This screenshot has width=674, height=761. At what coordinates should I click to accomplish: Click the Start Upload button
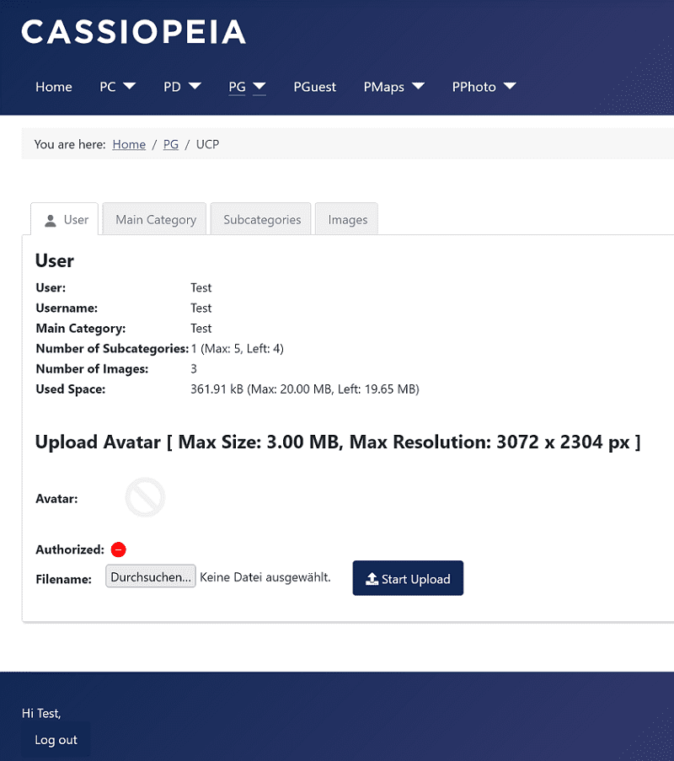pos(408,579)
